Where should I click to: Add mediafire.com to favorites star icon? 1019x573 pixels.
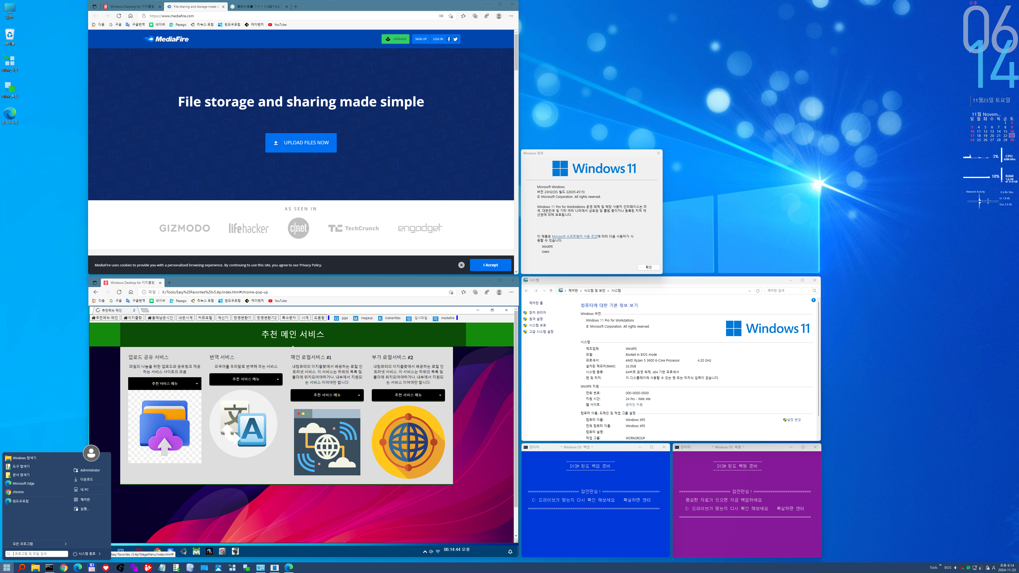coord(451,16)
